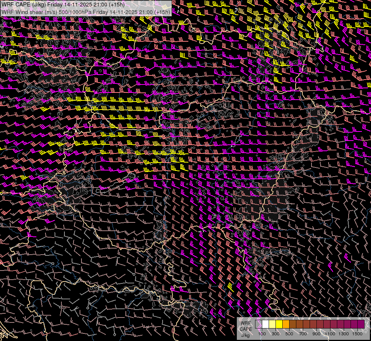The image size is (371, 341).
Task: Click the 100 legend value label
Action: tap(262, 334)
